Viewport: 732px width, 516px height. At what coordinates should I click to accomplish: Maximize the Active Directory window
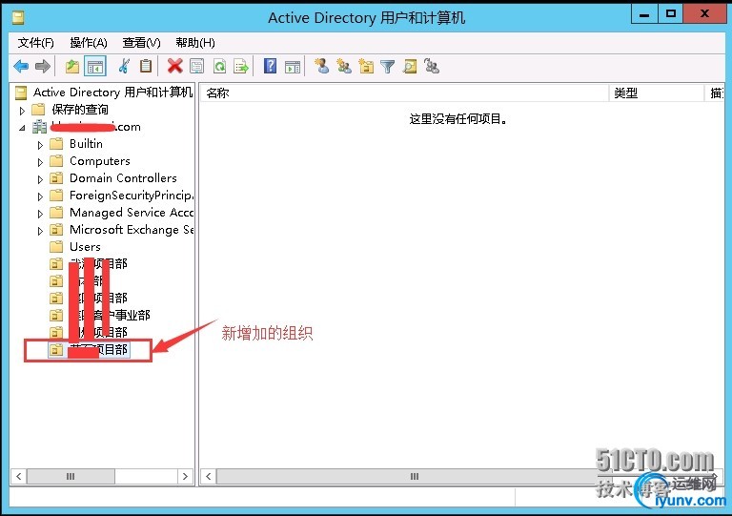[x=671, y=14]
